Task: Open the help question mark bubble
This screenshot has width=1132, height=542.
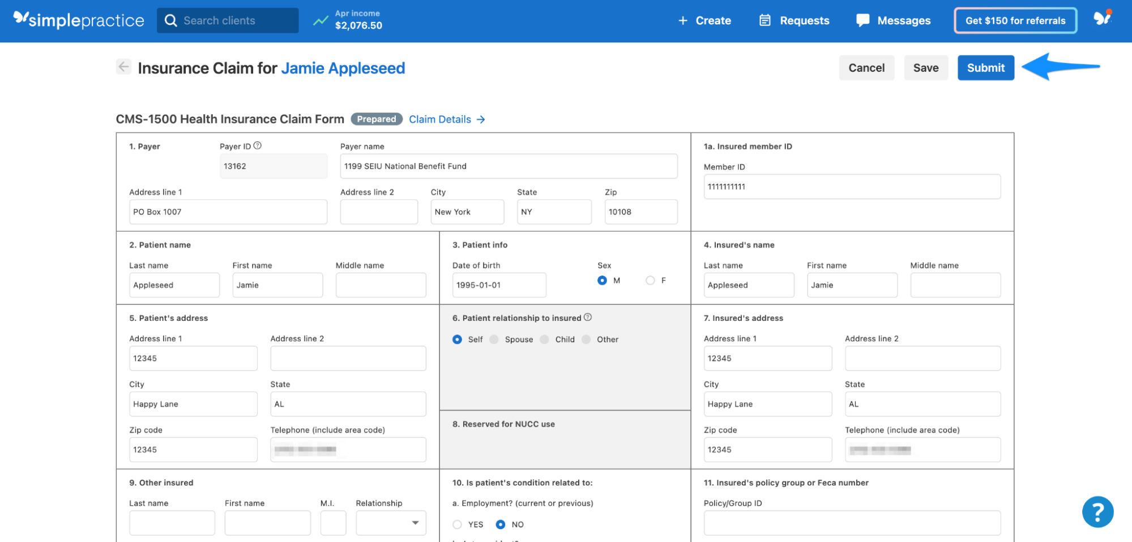Action: (1097, 511)
